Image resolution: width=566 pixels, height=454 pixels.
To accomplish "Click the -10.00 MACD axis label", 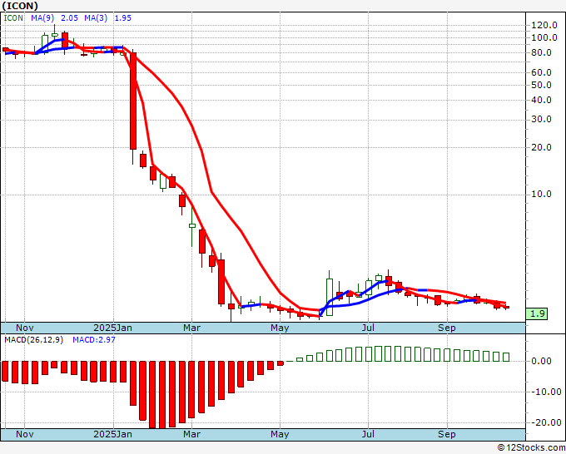I will (x=545, y=392).
